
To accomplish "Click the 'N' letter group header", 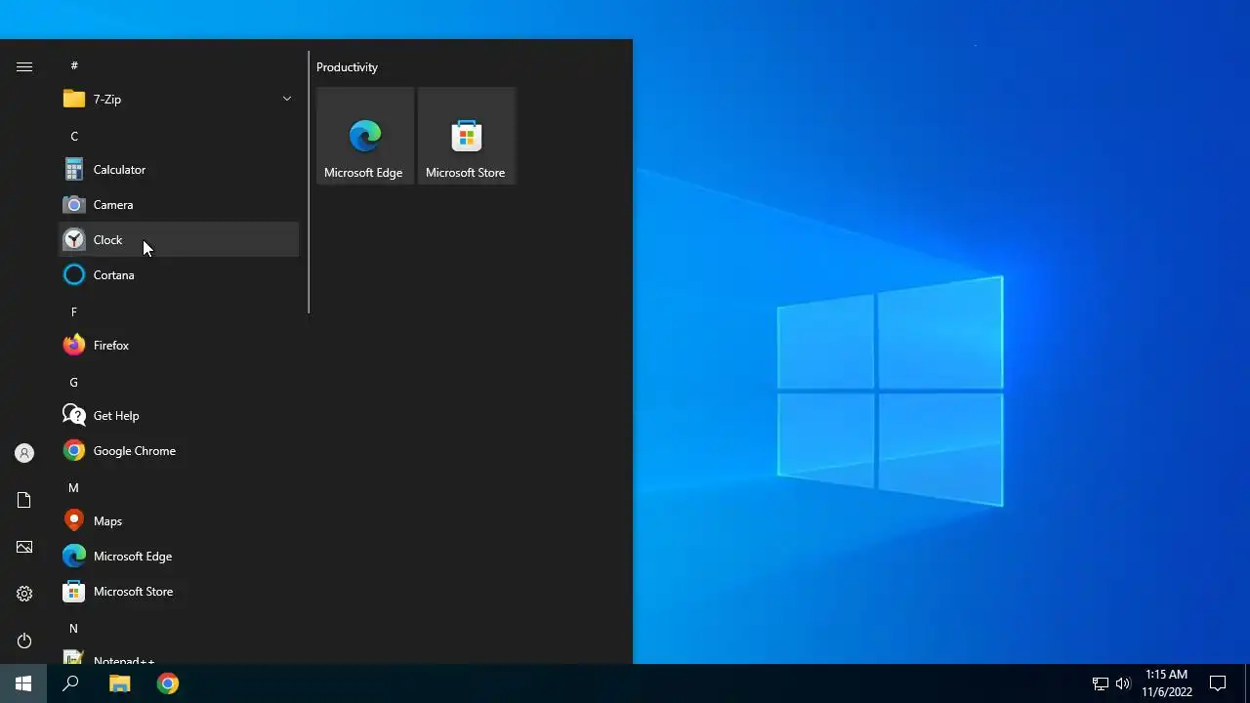I will (74, 628).
